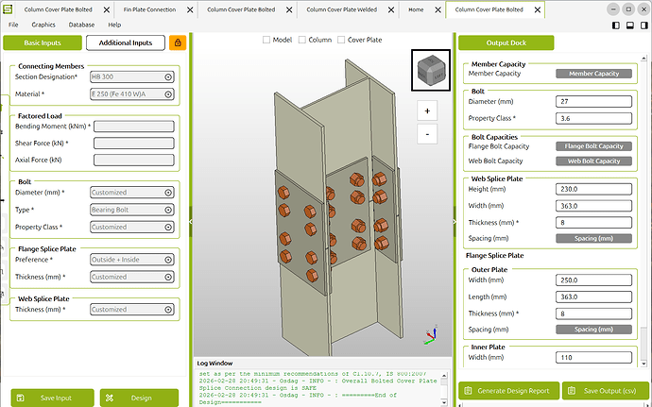Zoom out with the minus button
The image size is (652, 407).
[x=427, y=133]
